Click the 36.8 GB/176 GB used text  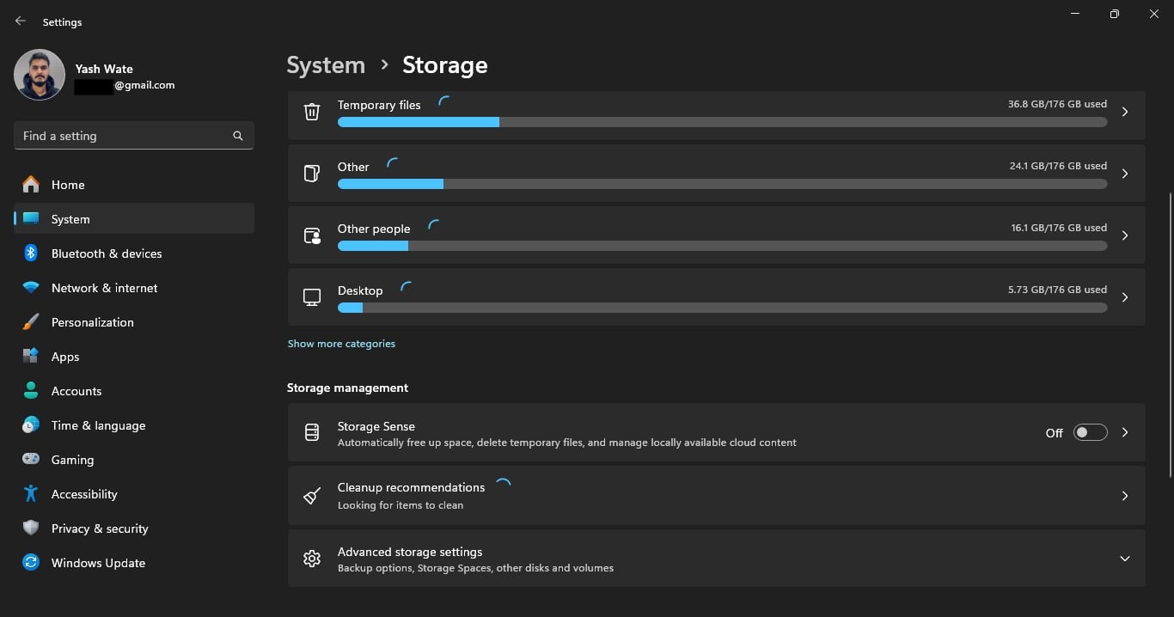[x=1057, y=104]
